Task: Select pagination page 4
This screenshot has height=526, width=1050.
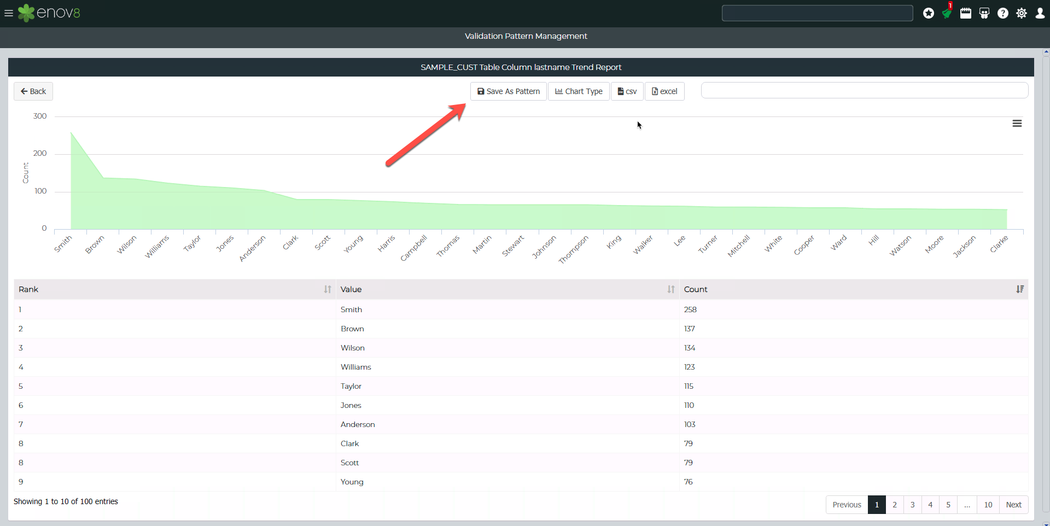Action: coord(930,505)
